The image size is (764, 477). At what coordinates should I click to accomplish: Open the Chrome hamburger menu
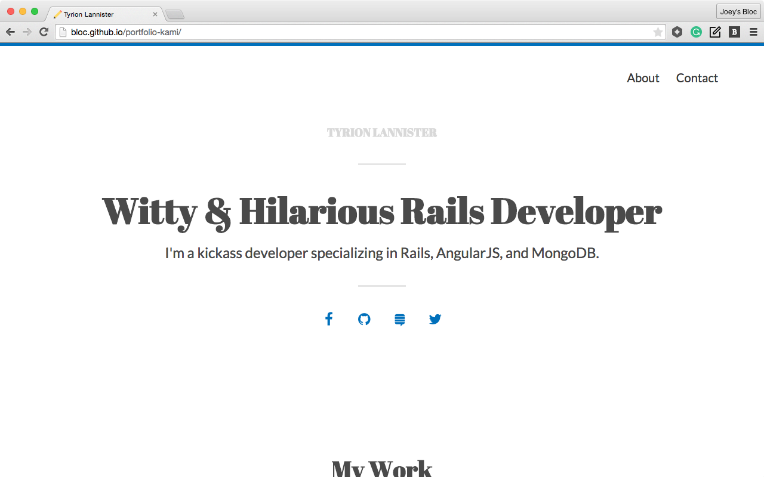coord(753,32)
